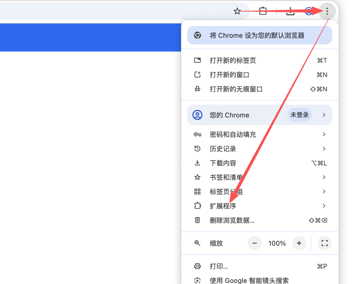Click the printer icon beside 打印
This screenshot has height=284, width=355.
coord(198,266)
